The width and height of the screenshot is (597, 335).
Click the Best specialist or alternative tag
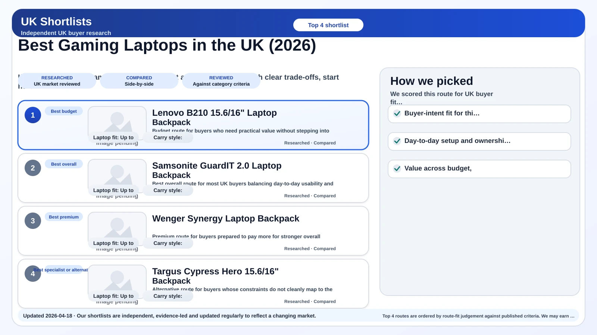click(x=64, y=270)
